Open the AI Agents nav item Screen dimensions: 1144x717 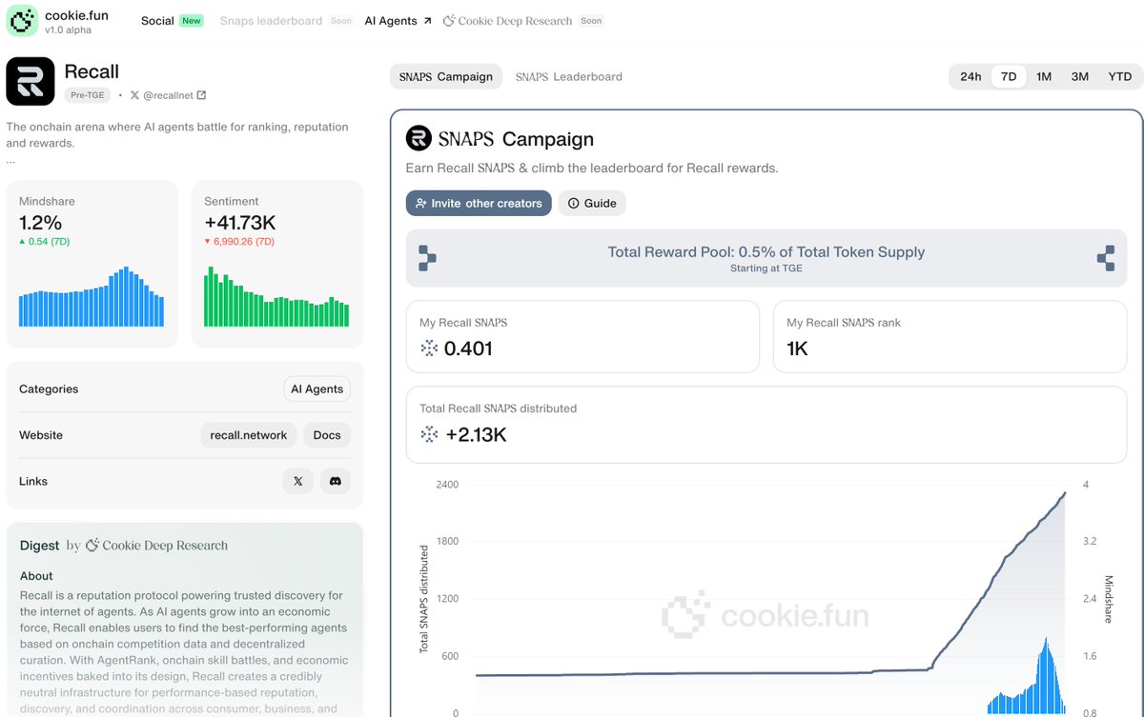pos(391,21)
